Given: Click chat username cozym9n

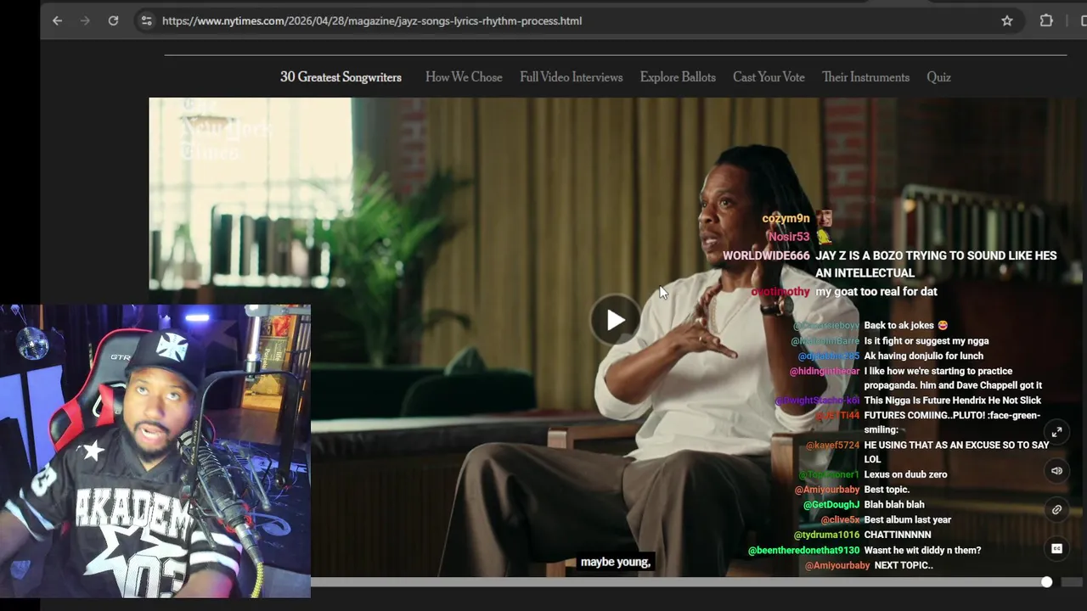Looking at the screenshot, I should click(786, 219).
